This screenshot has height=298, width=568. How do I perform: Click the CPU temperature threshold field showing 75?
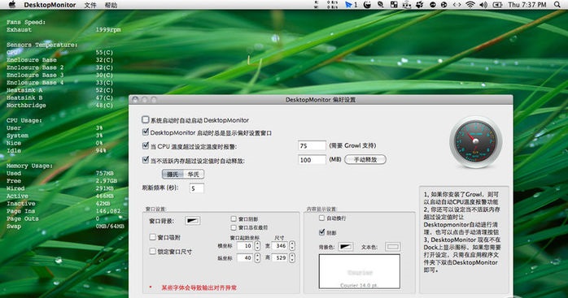click(x=312, y=145)
